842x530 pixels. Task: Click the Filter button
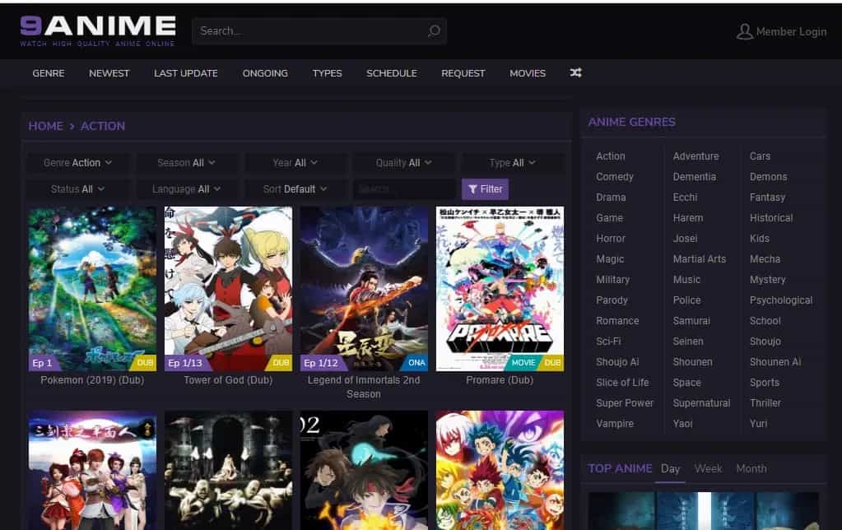click(x=485, y=189)
